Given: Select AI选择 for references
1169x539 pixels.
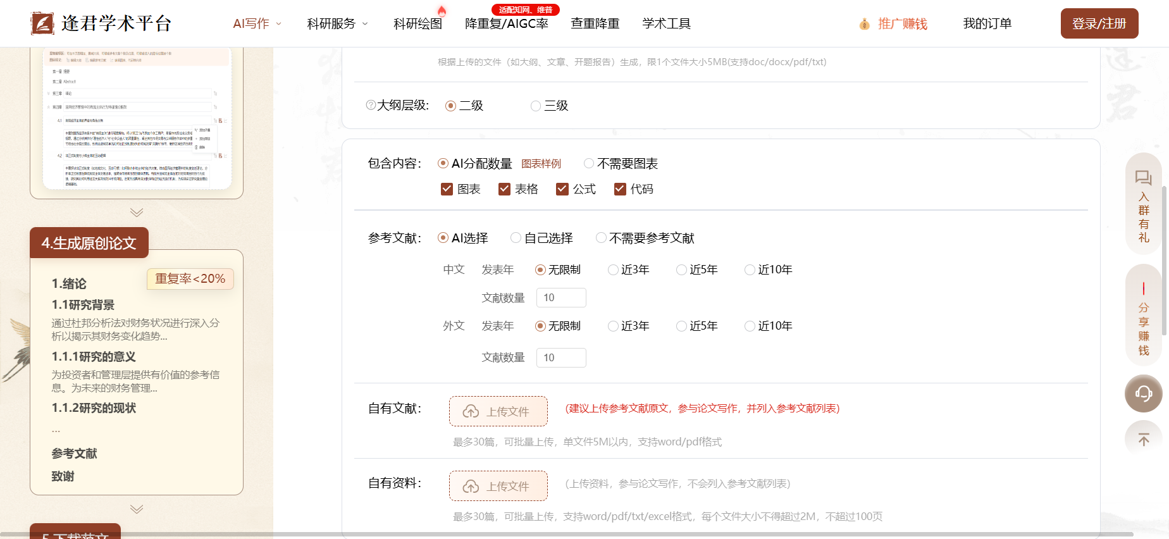Looking at the screenshot, I should (x=443, y=238).
